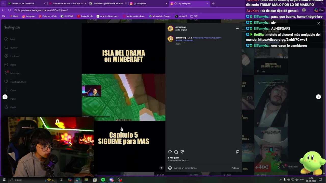Open the three-dot options menu of post
The image size is (326, 183).
[237, 28]
